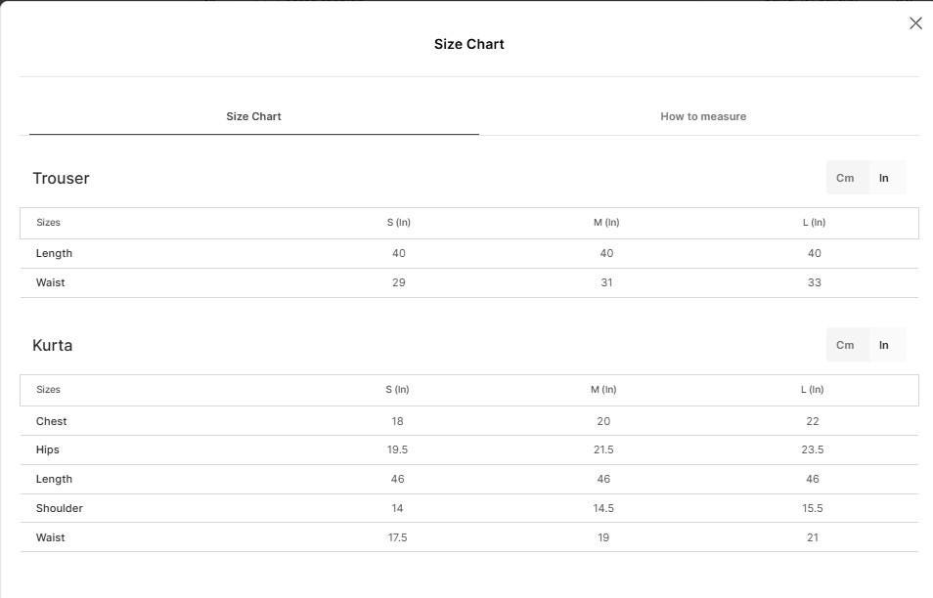933x598 pixels.
Task: Toggle Trouser measurements to Cm
Action: click(845, 178)
